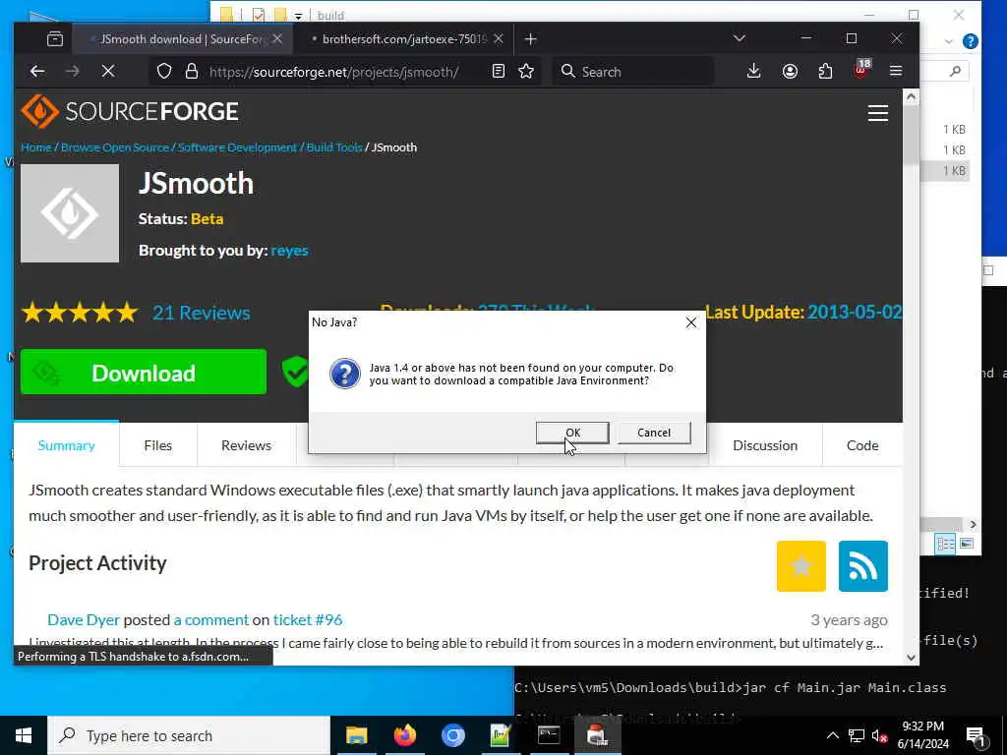Follow the Browse Open Source breadcrumb
This screenshot has height=755, width=1007.
coord(115,147)
